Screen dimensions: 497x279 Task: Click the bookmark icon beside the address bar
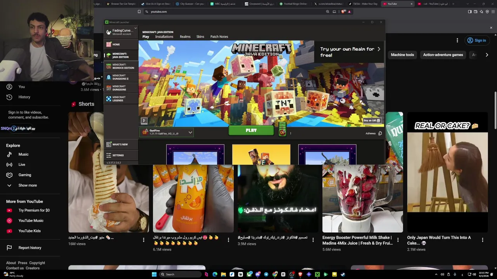coord(139,12)
